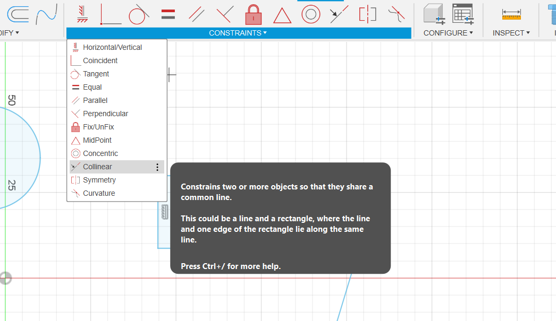Select the Parallel constraint toolbar icon

click(197, 14)
